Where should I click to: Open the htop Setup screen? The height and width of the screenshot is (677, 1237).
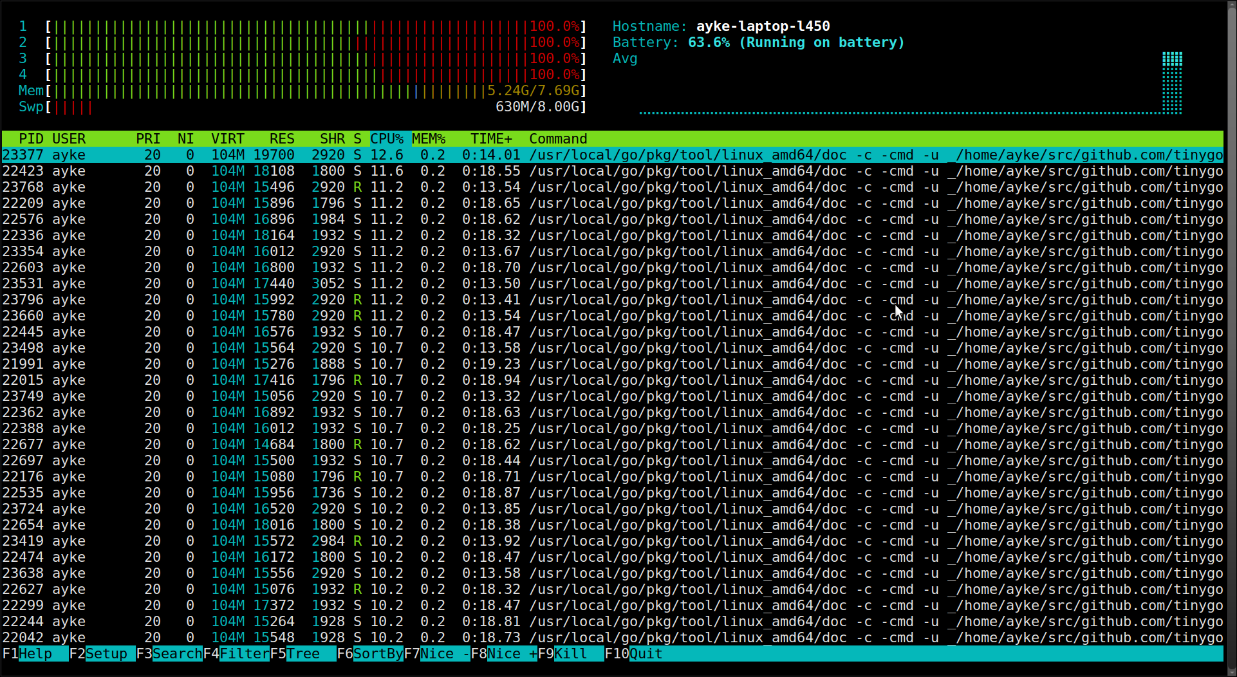pos(103,653)
